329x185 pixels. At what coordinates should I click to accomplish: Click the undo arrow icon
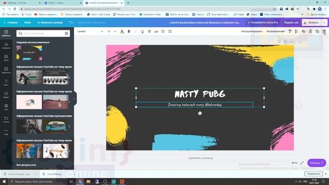[x=71, y=23]
